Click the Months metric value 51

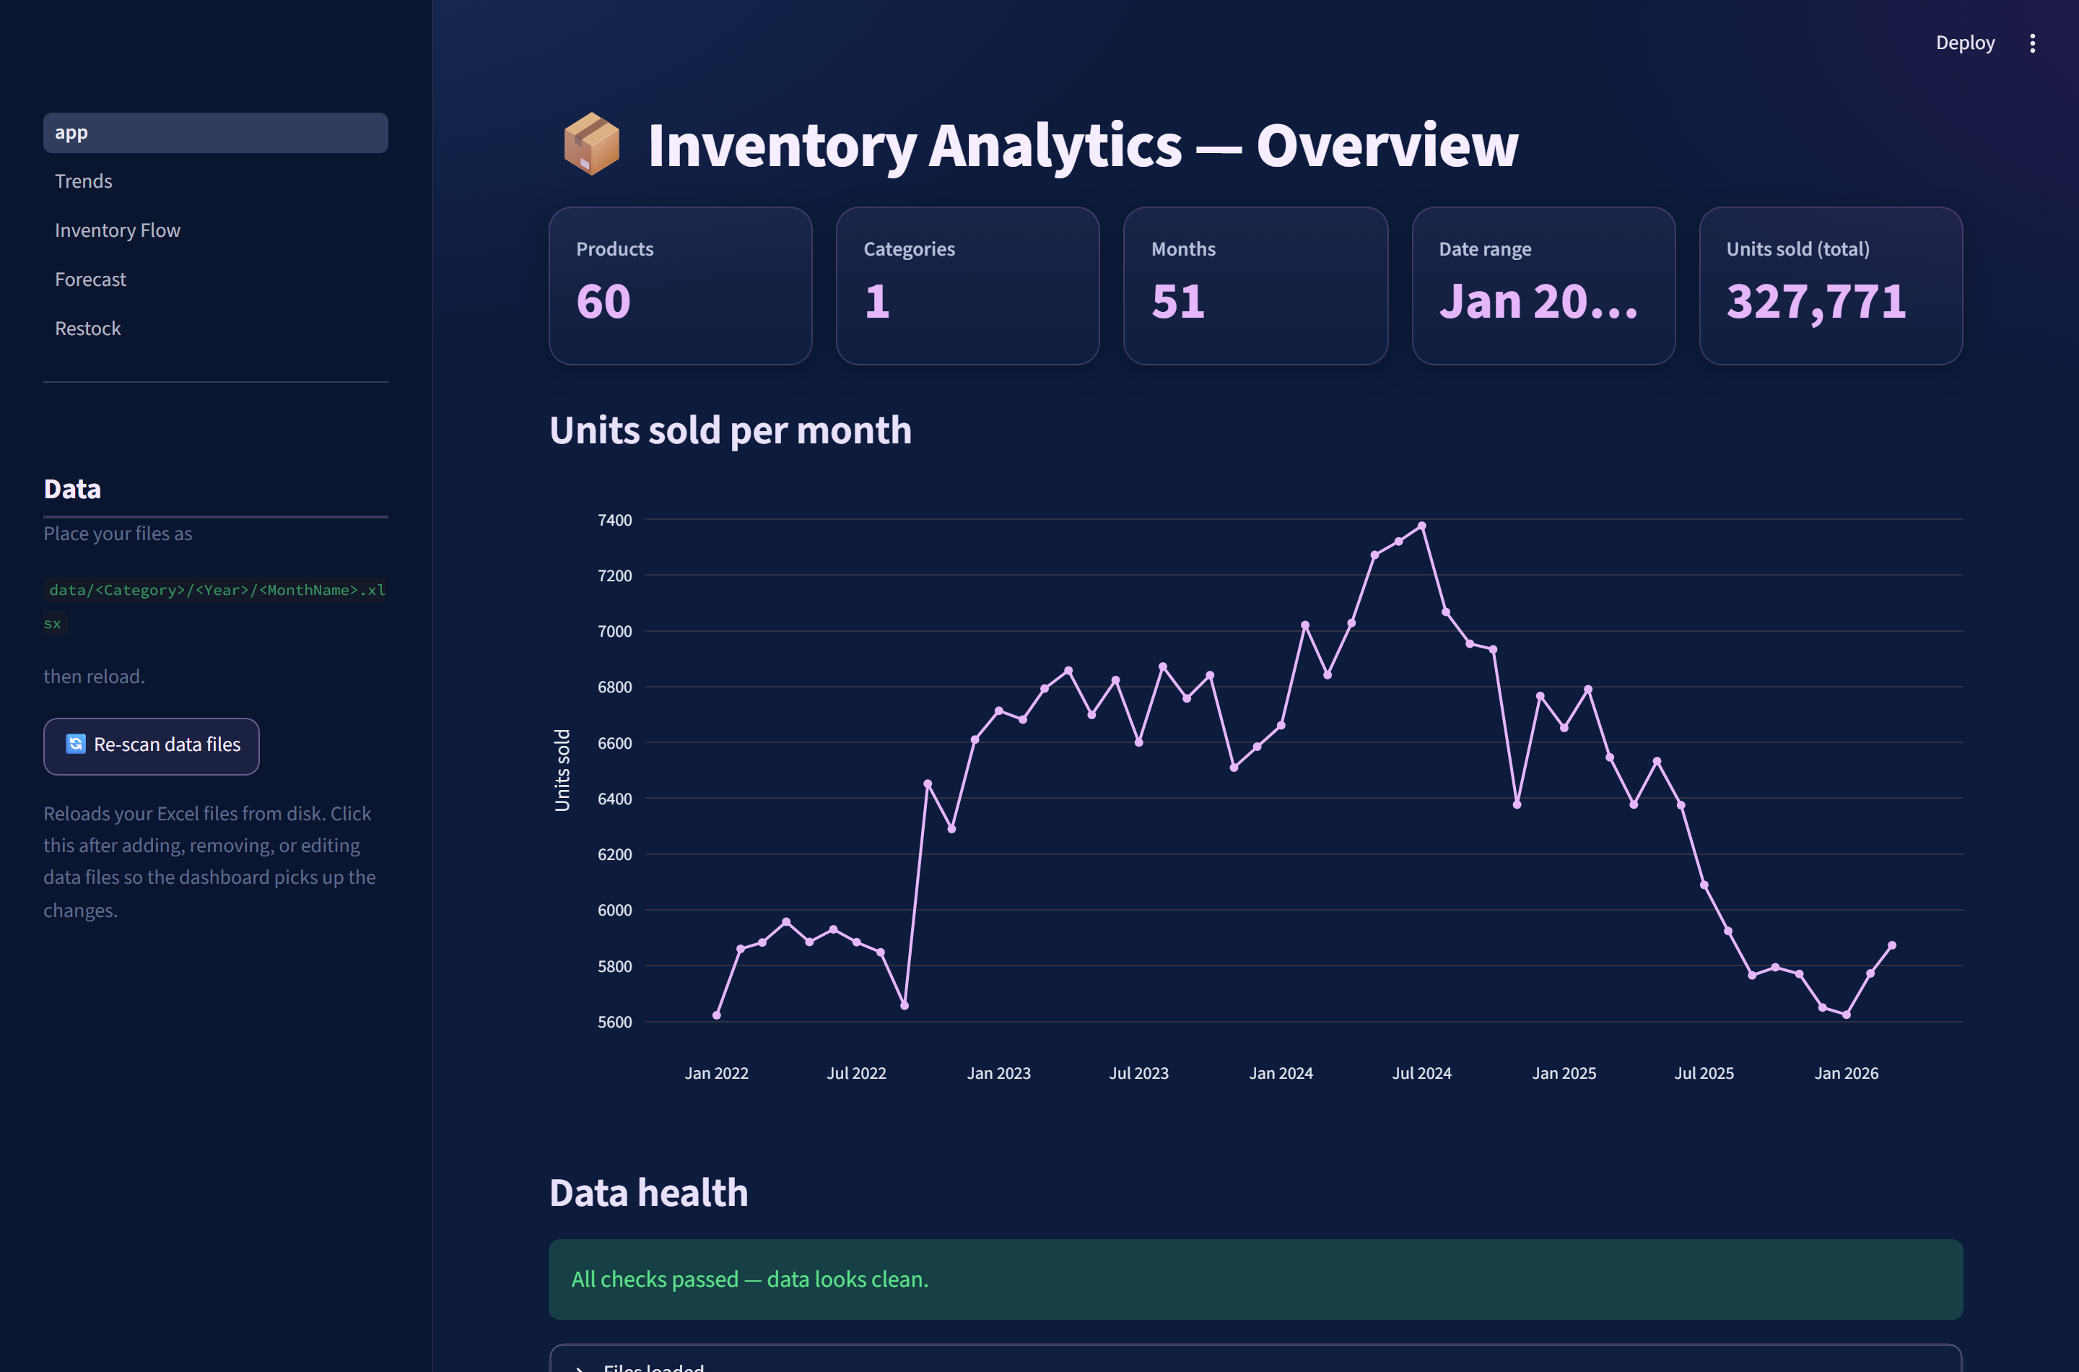click(1178, 302)
